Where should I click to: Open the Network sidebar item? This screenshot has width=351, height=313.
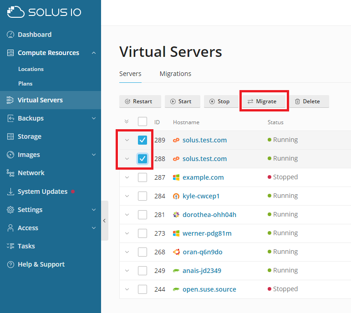(31, 173)
